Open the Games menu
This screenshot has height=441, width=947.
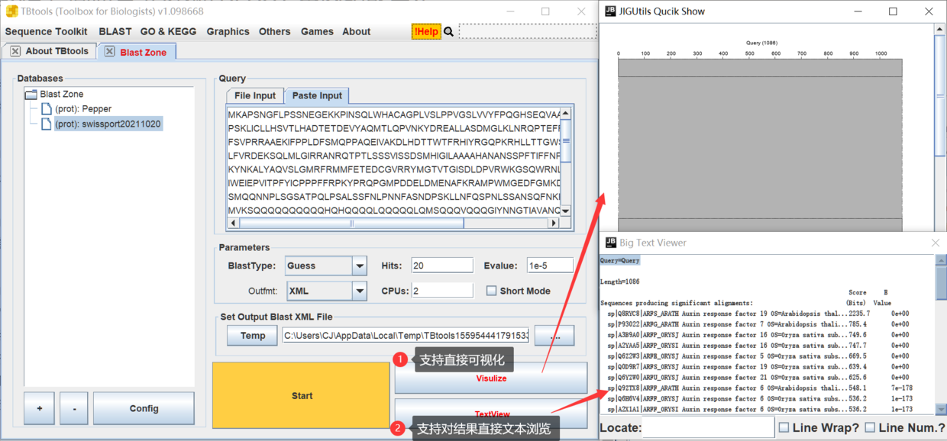(317, 31)
